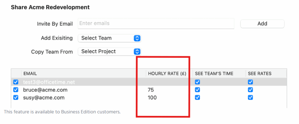Toggle See Team's Time for test3@officetime.net
This screenshot has height=124, width=299.
[197, 82]
